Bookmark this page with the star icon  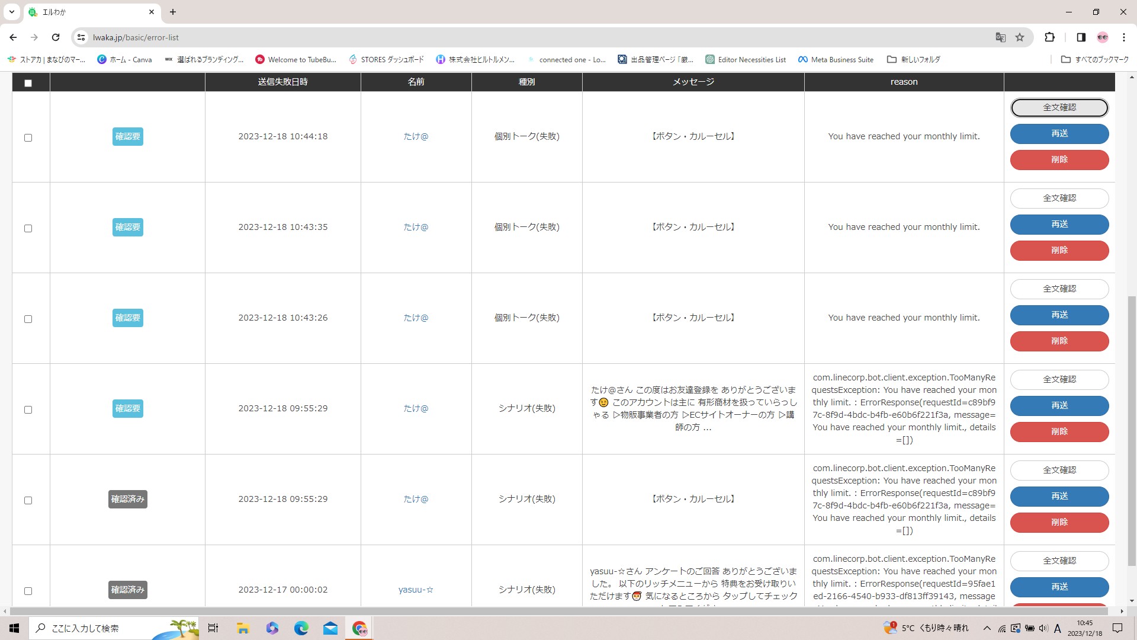point(1020,37)
